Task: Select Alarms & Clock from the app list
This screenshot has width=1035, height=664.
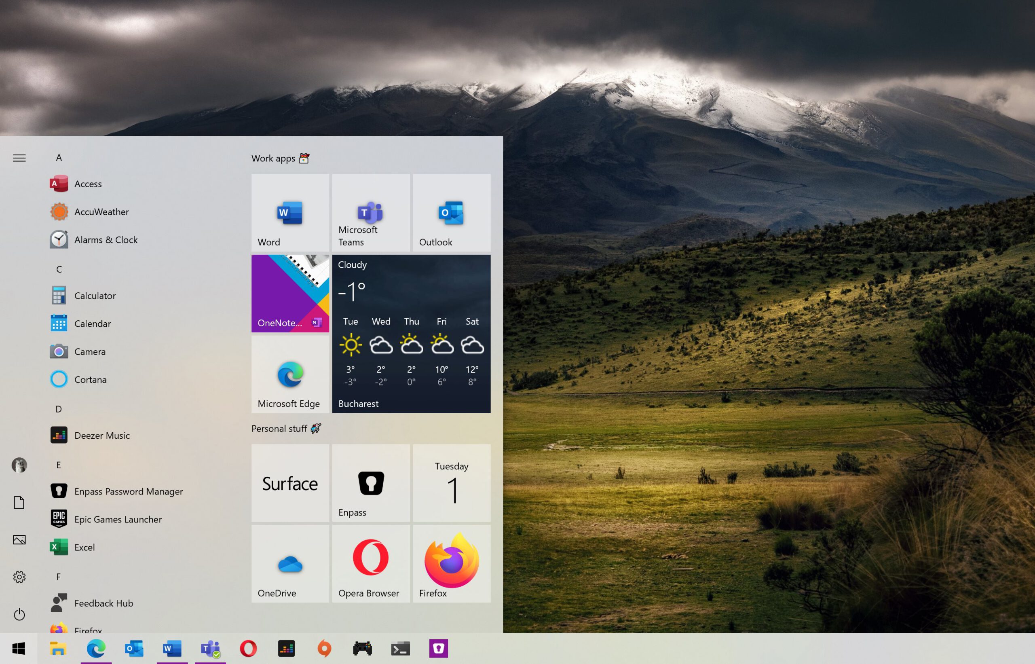Action: (x=106, y=240)
